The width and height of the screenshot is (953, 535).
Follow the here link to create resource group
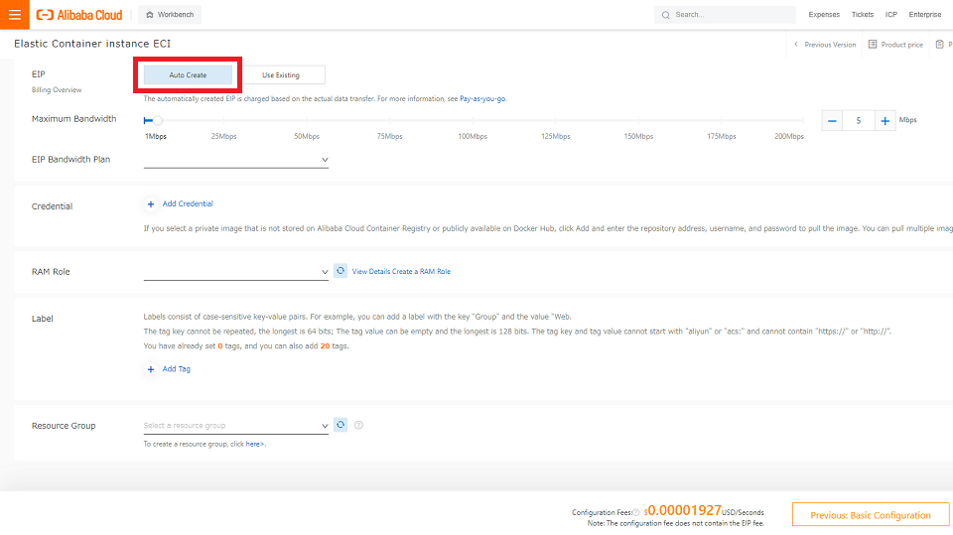255,444
